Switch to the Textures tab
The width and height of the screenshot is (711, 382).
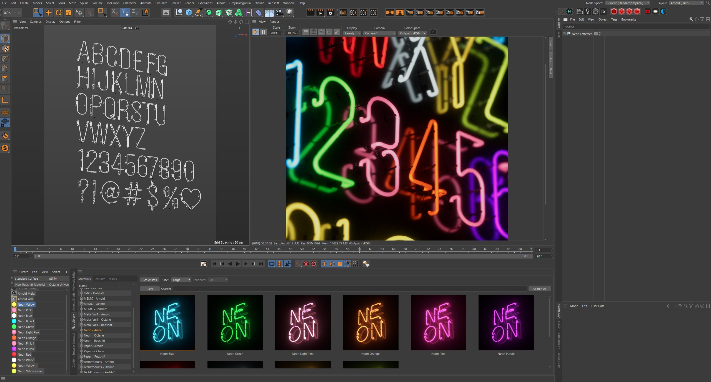[99, 279]
